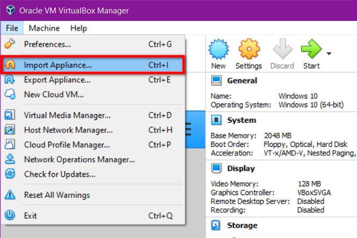Click the Ctrl+Q shortcut text
This screenshot has height=238, width=357.
[161, 215]
